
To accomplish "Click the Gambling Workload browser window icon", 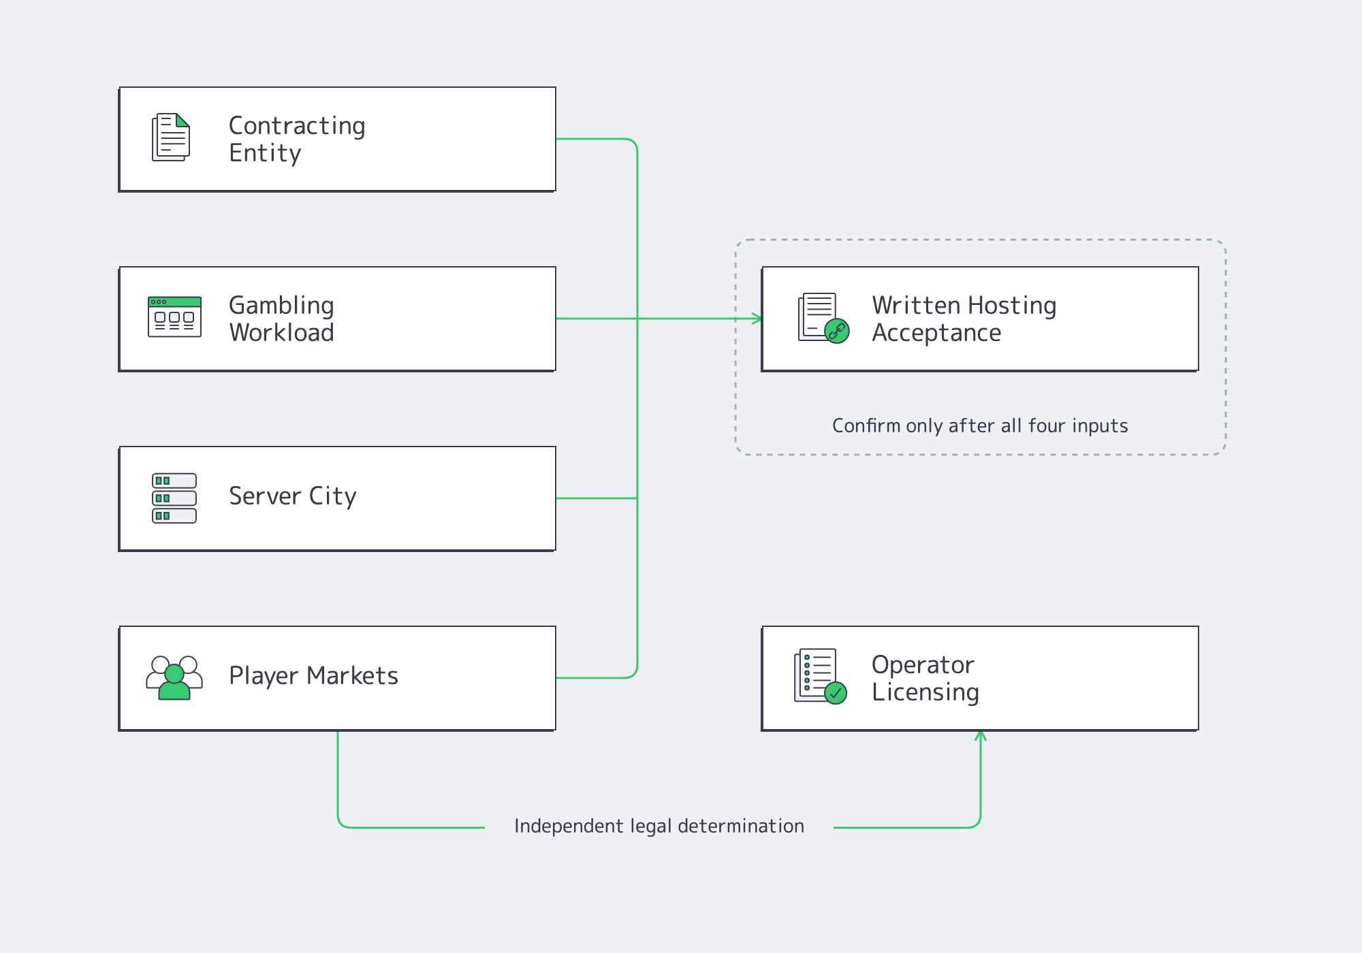I will [x=174, y=317].
